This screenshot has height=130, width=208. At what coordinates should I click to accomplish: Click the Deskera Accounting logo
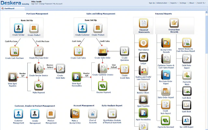coord(15,3)
